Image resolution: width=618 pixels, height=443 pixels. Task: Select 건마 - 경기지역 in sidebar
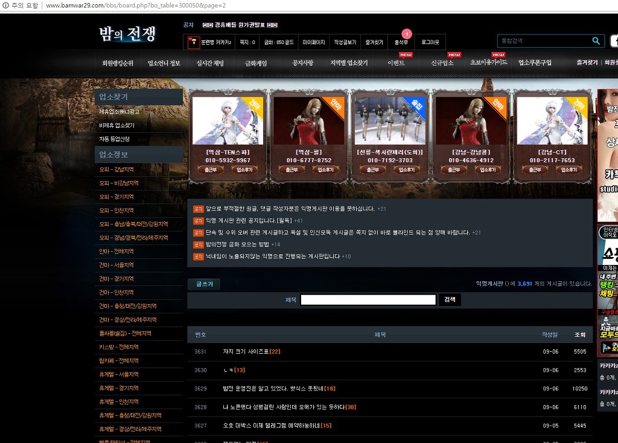[116, 279]
